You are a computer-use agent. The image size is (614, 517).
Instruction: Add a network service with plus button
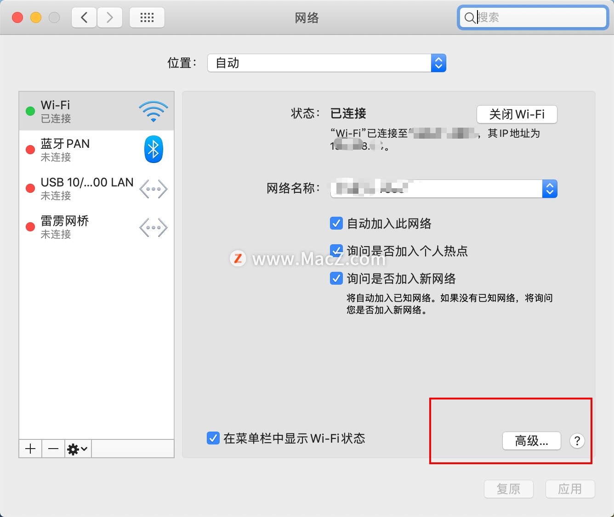pos(30,449)
